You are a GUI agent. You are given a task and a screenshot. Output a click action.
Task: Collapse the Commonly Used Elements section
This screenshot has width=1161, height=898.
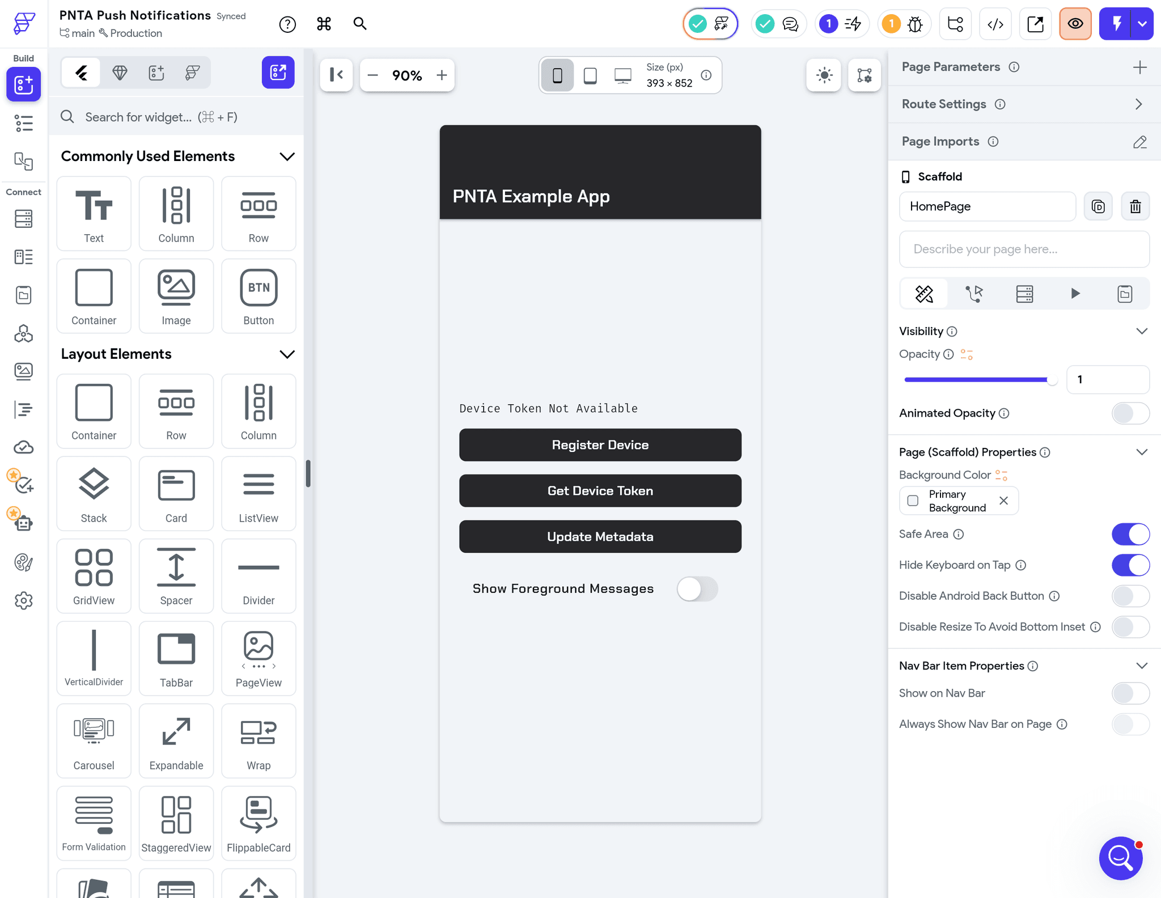[287, 156]
